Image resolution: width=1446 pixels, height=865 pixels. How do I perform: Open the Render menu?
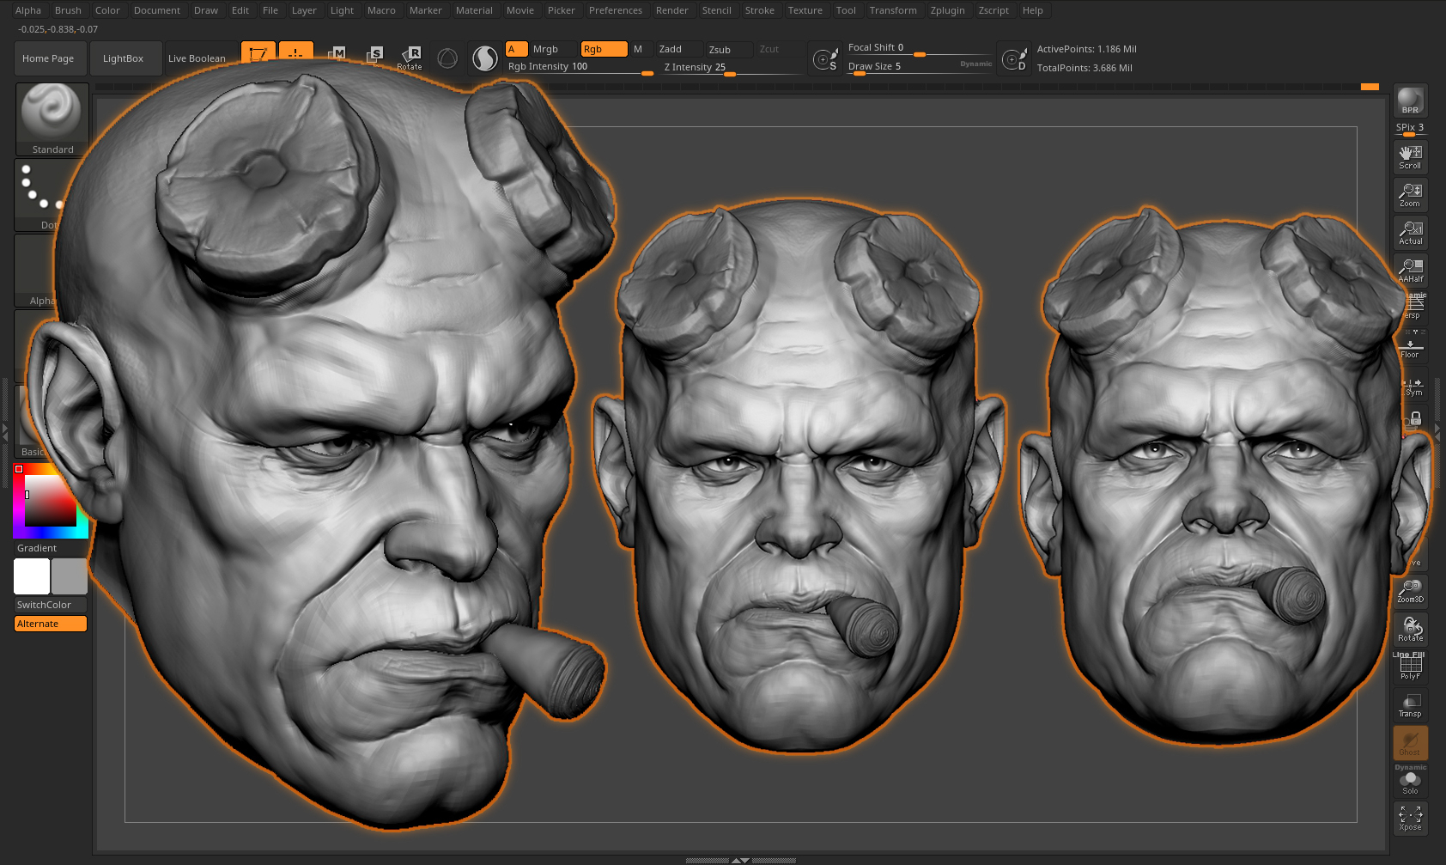672,10
